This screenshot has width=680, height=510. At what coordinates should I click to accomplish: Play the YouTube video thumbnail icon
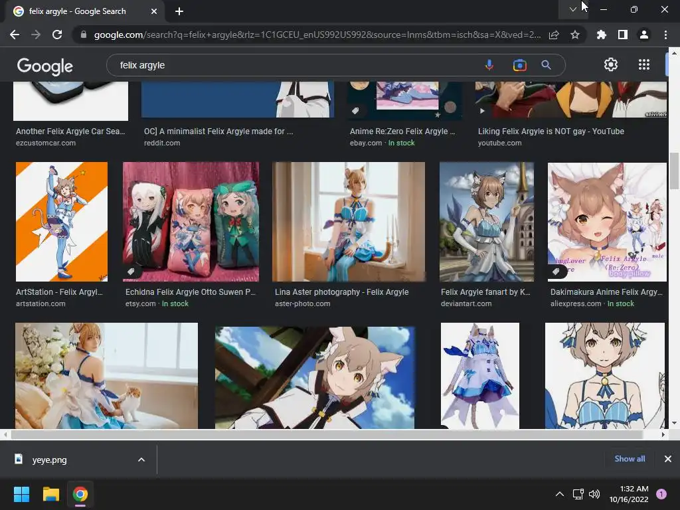coord(482,111)
